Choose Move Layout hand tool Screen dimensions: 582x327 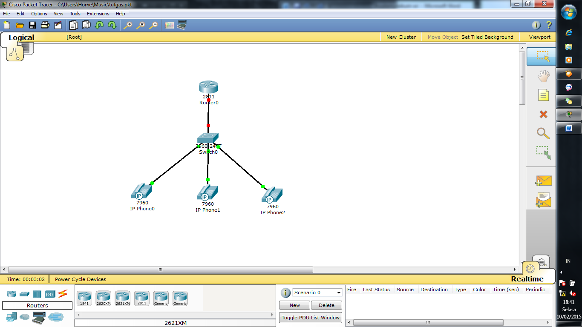pos(543,76)
